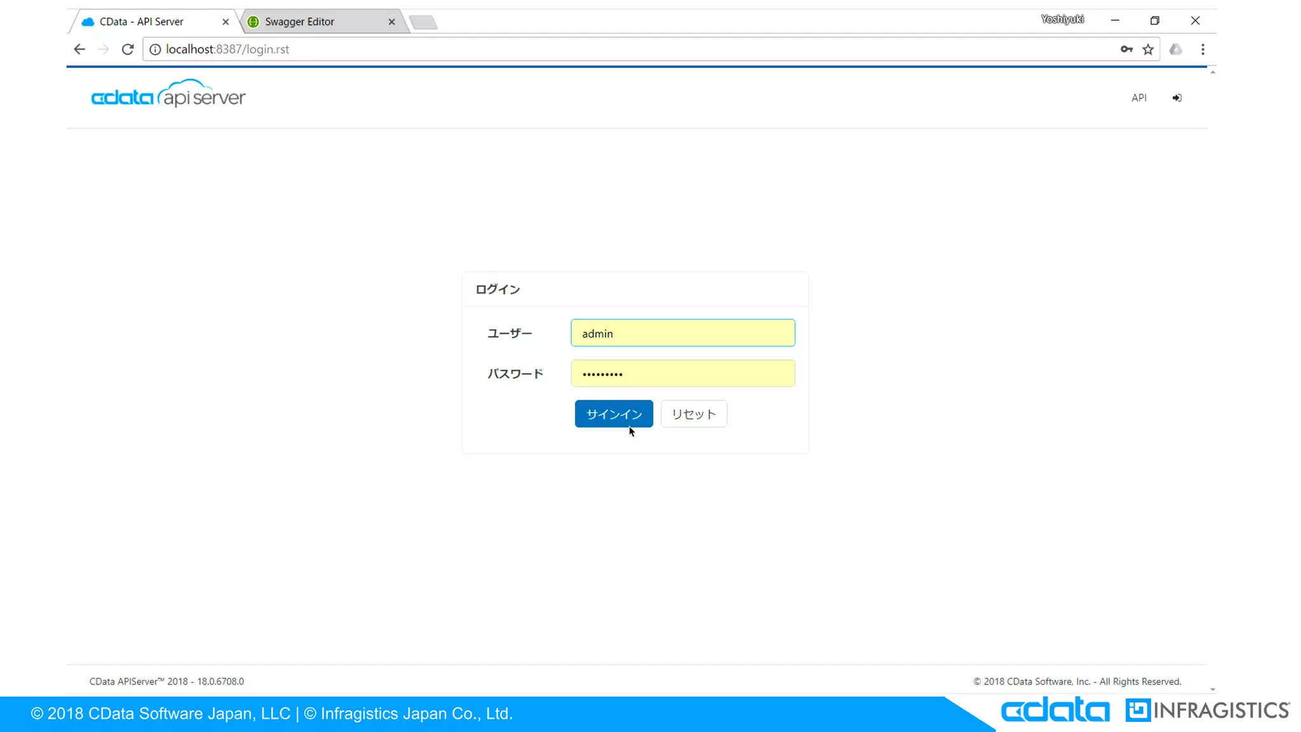Bookmark this page with star icon

tap(1148, 50)
